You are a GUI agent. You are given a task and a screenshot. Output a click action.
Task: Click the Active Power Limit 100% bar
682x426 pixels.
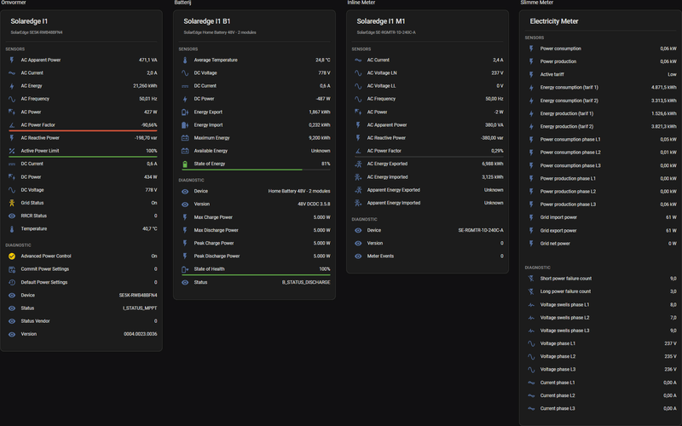pyautogui.click(x=81, y=157)
